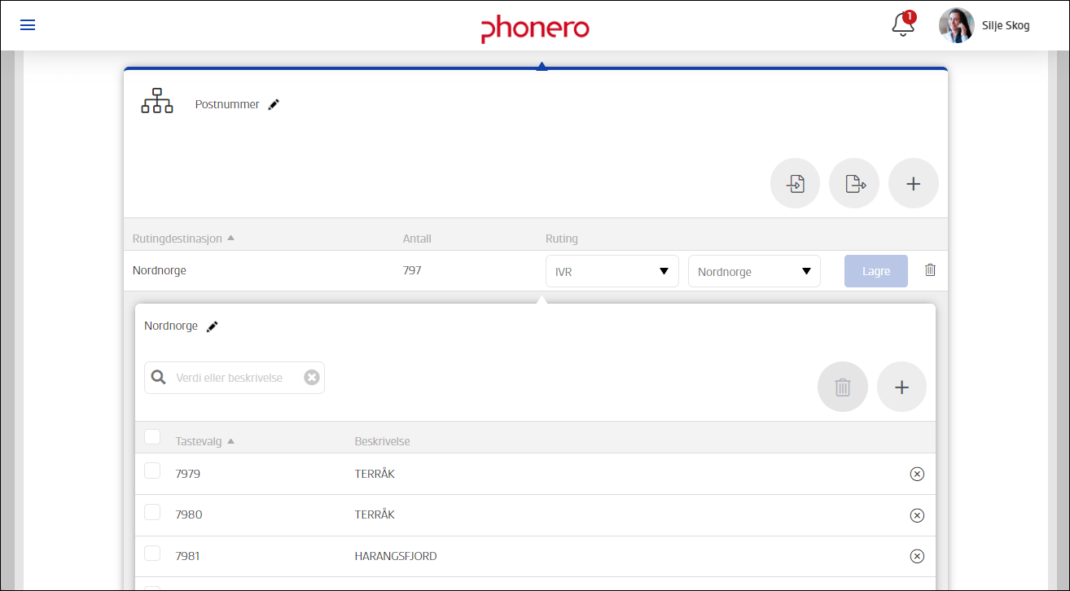This screenshot has height=591, width=1070.
Task: Remove entry 7980 TERRÅK
Action: 917,514
